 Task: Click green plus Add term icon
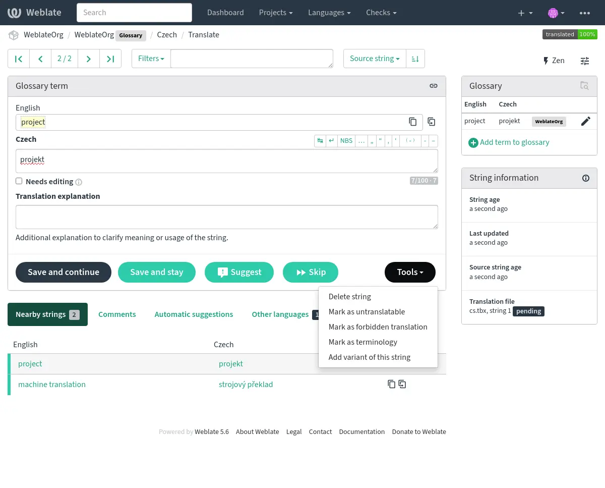coord(473,143)
